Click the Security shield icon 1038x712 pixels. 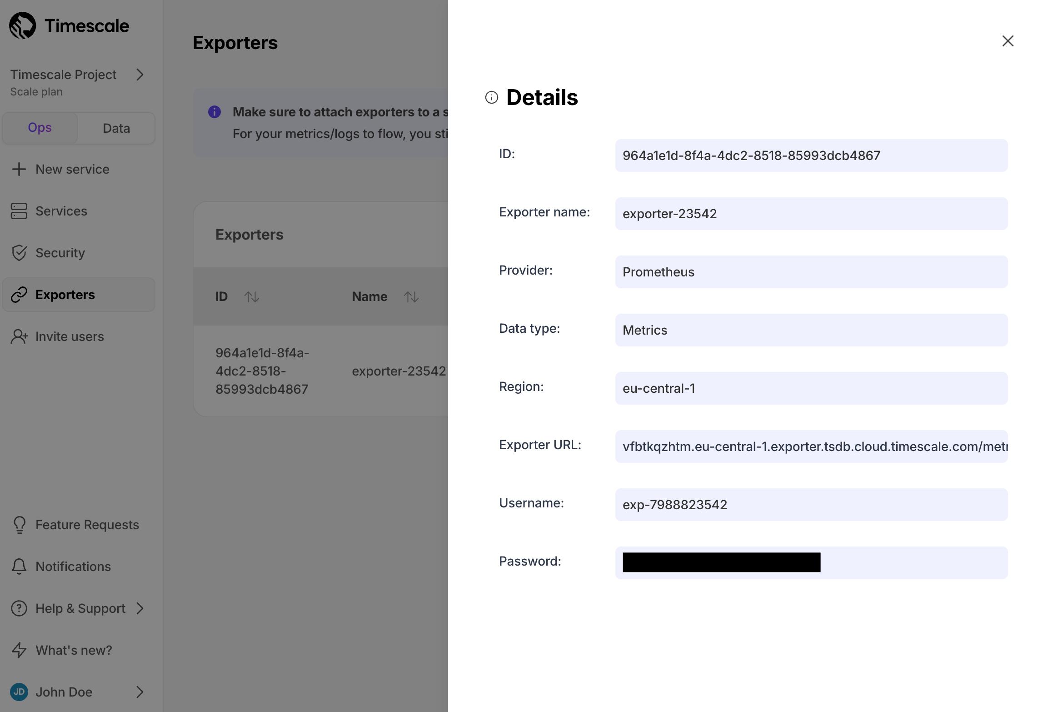[19, 253]
